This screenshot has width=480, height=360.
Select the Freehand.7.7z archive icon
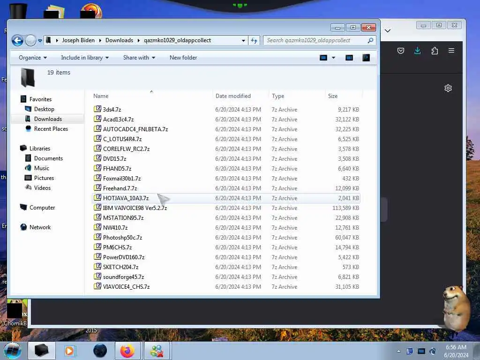click(x=97, y=187)
